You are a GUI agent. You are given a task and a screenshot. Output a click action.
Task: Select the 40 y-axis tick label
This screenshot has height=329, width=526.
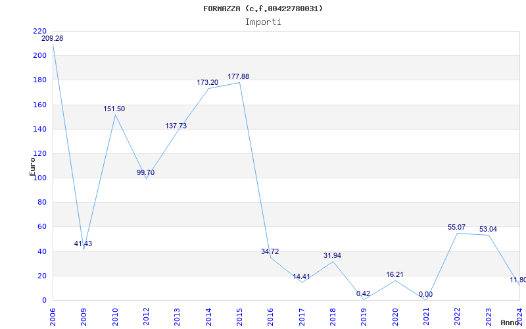pyautogui.click(x=42, y=251)
